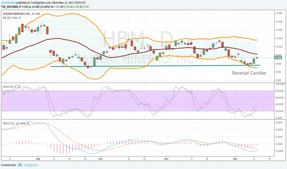Click the 9.360 current price tag
Viewport: 287px width, 169px height.
pos(278,57)
